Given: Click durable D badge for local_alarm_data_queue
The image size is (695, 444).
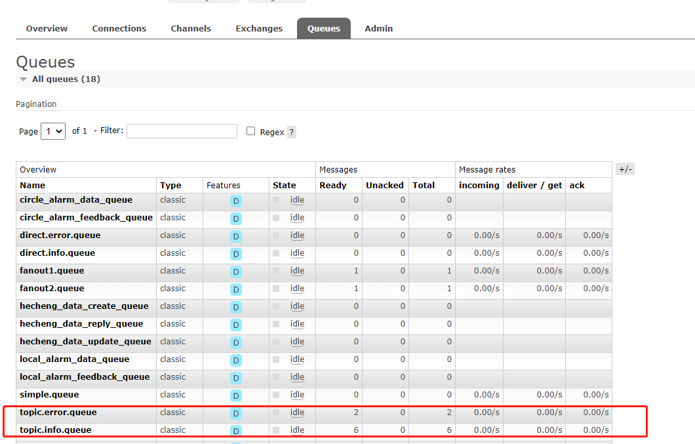Looking at the screenshot, I should [x=236, y=361].
